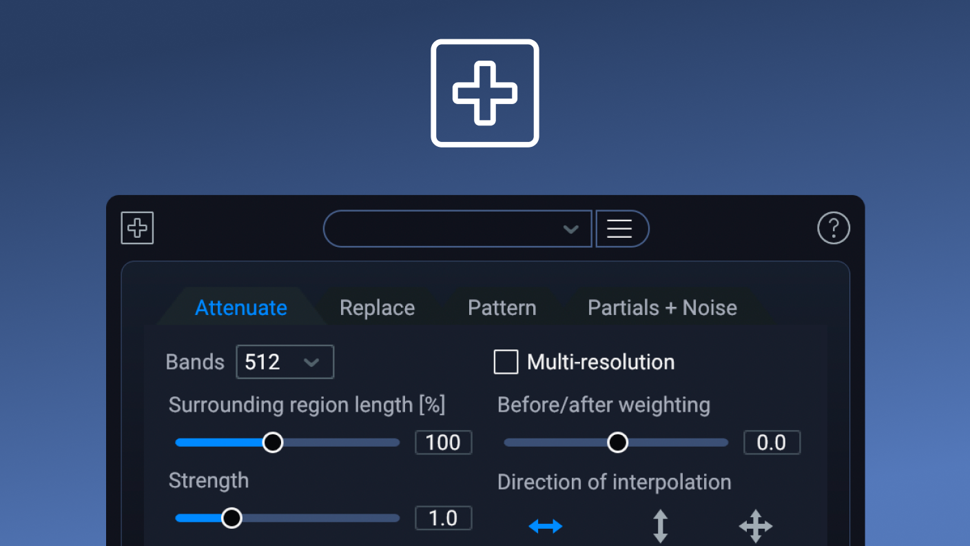Click the Strength slider handle

[x=231, y=518]
